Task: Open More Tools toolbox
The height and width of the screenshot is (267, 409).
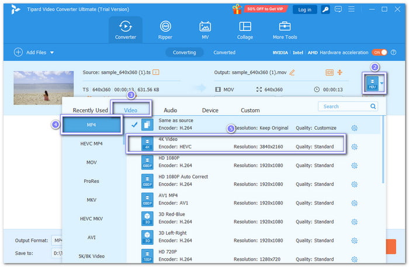Action: click(285, 30)
